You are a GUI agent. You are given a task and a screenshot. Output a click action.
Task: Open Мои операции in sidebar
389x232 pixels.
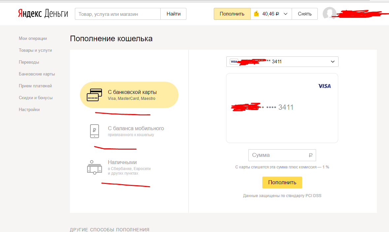(x=33, y=39)
